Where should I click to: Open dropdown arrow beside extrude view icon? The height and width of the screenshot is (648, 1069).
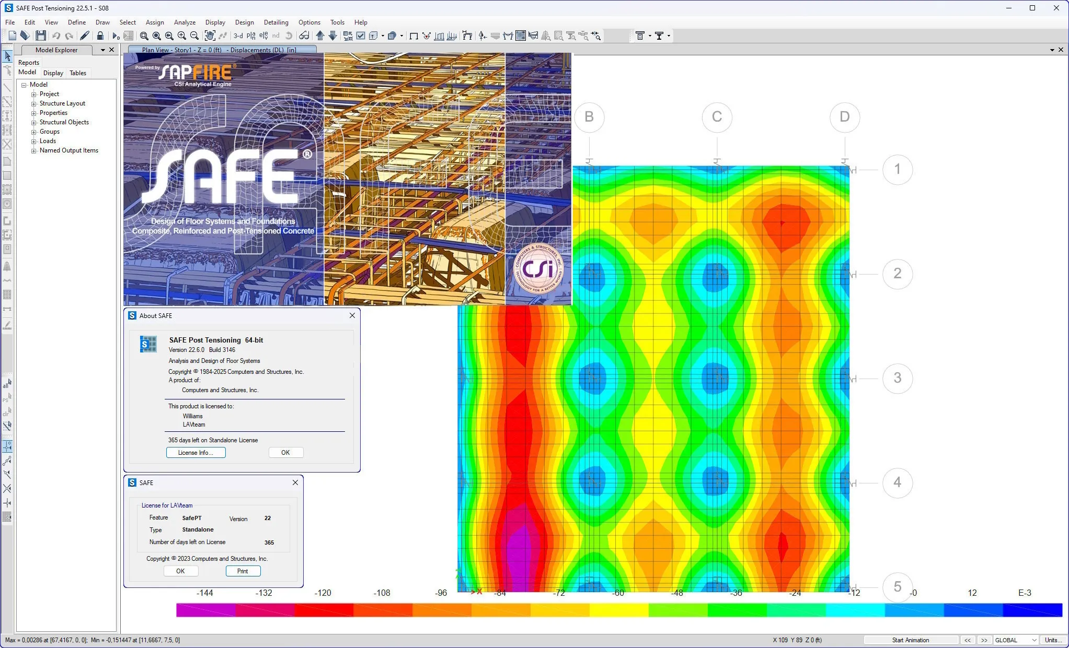click(383, 36)
